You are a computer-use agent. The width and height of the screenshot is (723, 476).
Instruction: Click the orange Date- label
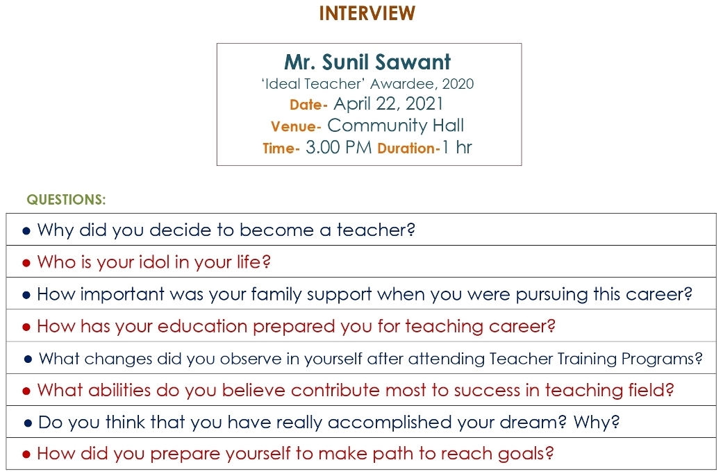[x=308, y=105]
